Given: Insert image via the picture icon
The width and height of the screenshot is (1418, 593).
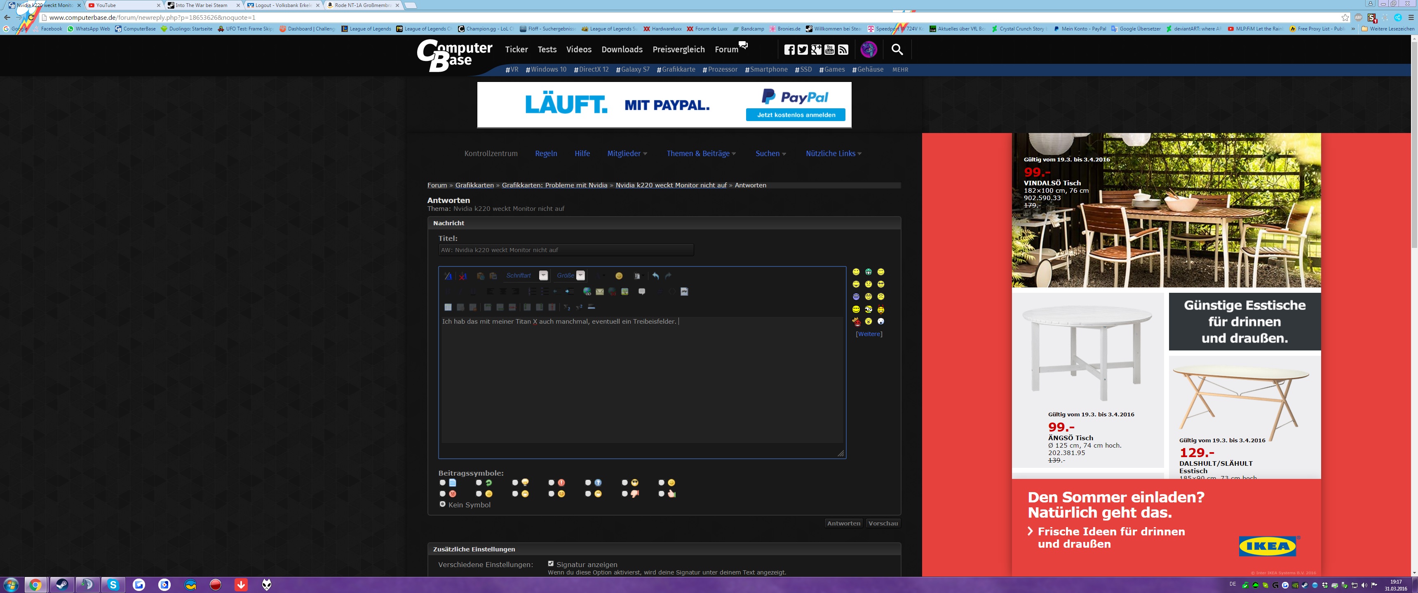Looking at the screenshot, I should (x=625, y=292).
